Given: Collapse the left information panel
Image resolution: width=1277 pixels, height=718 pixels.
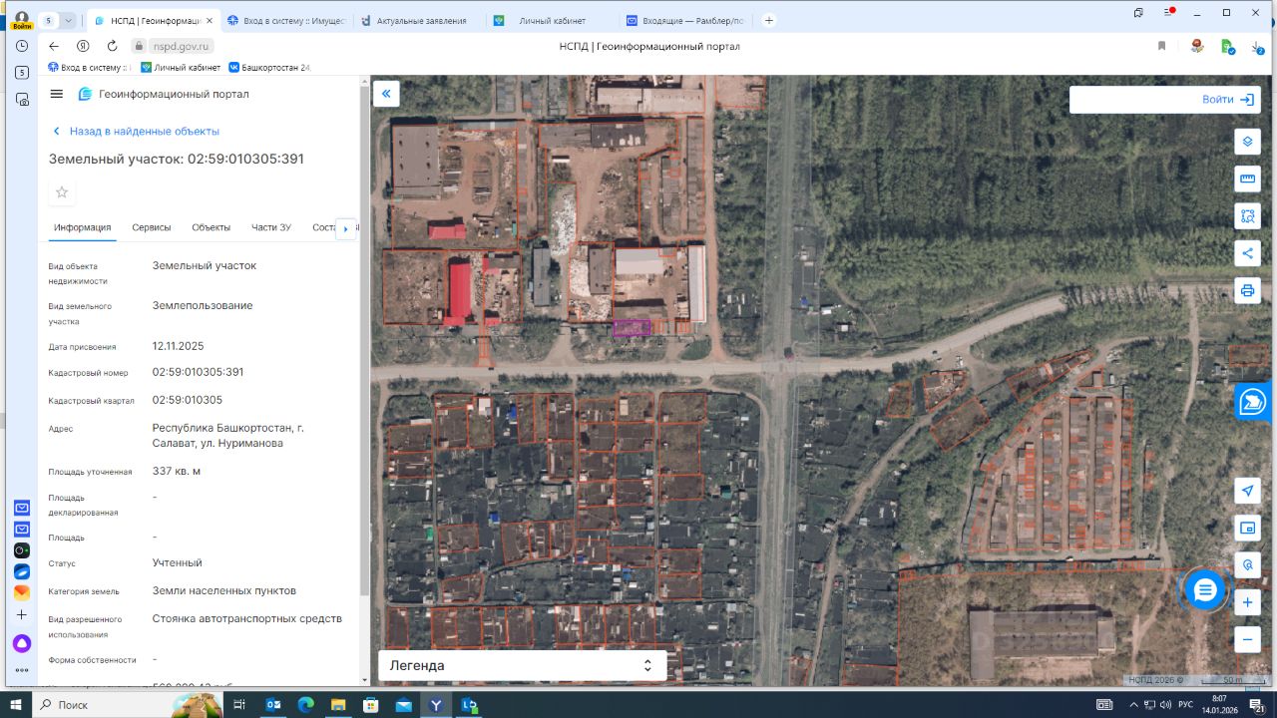Looking at the screenshot, I should [386, 94].
